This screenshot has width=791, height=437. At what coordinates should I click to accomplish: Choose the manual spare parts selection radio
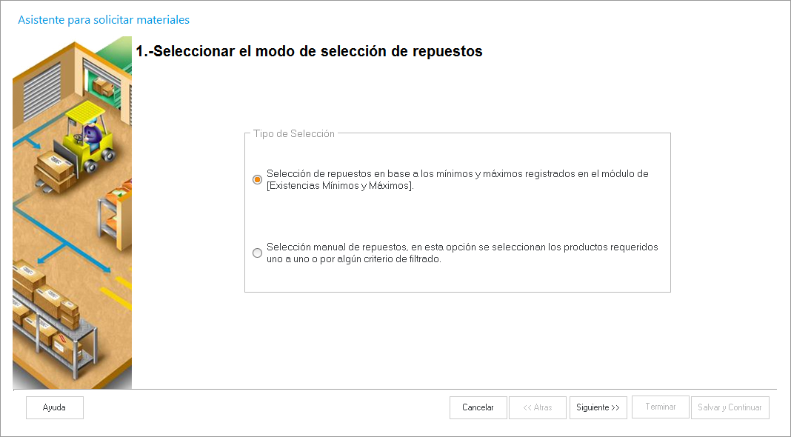(x=257, y=253)
